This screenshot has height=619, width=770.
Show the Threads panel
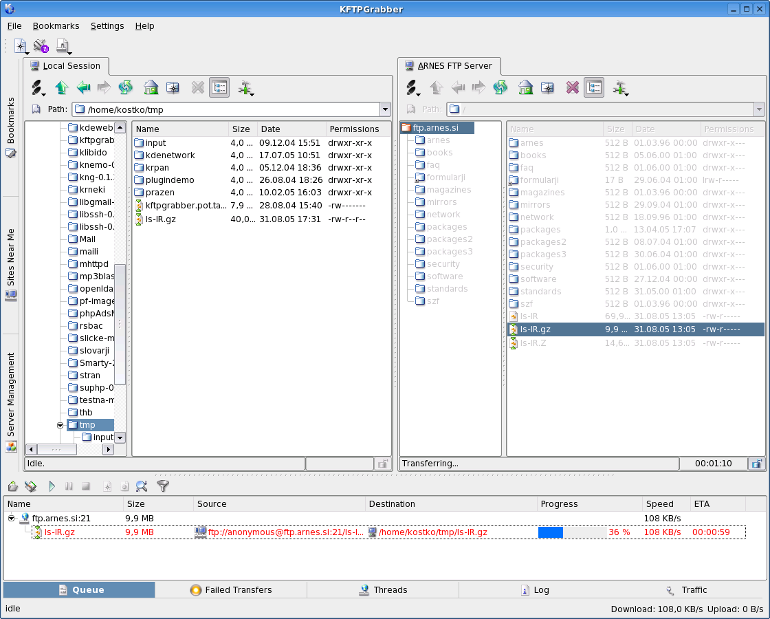point(383,589)
